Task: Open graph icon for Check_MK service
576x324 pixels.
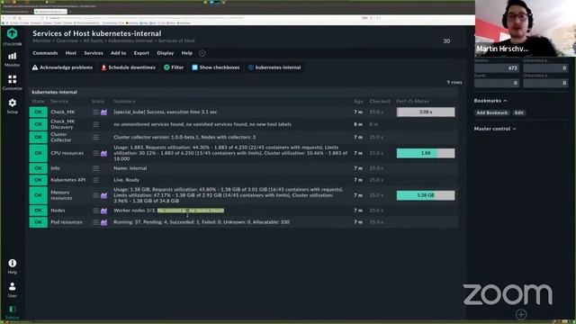Action: 104,112
